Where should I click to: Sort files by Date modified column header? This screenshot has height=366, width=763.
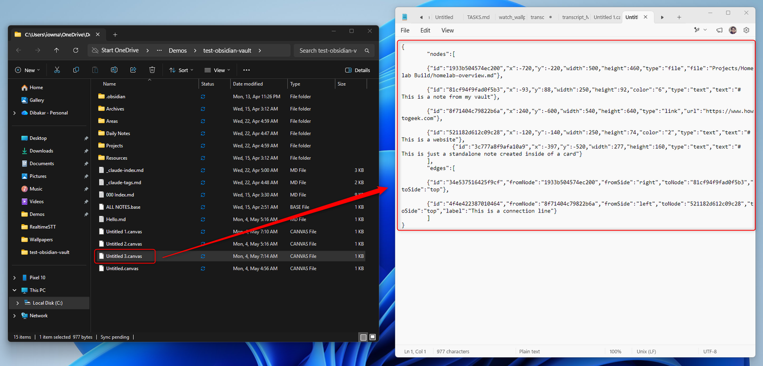click(x=248, y=84)
